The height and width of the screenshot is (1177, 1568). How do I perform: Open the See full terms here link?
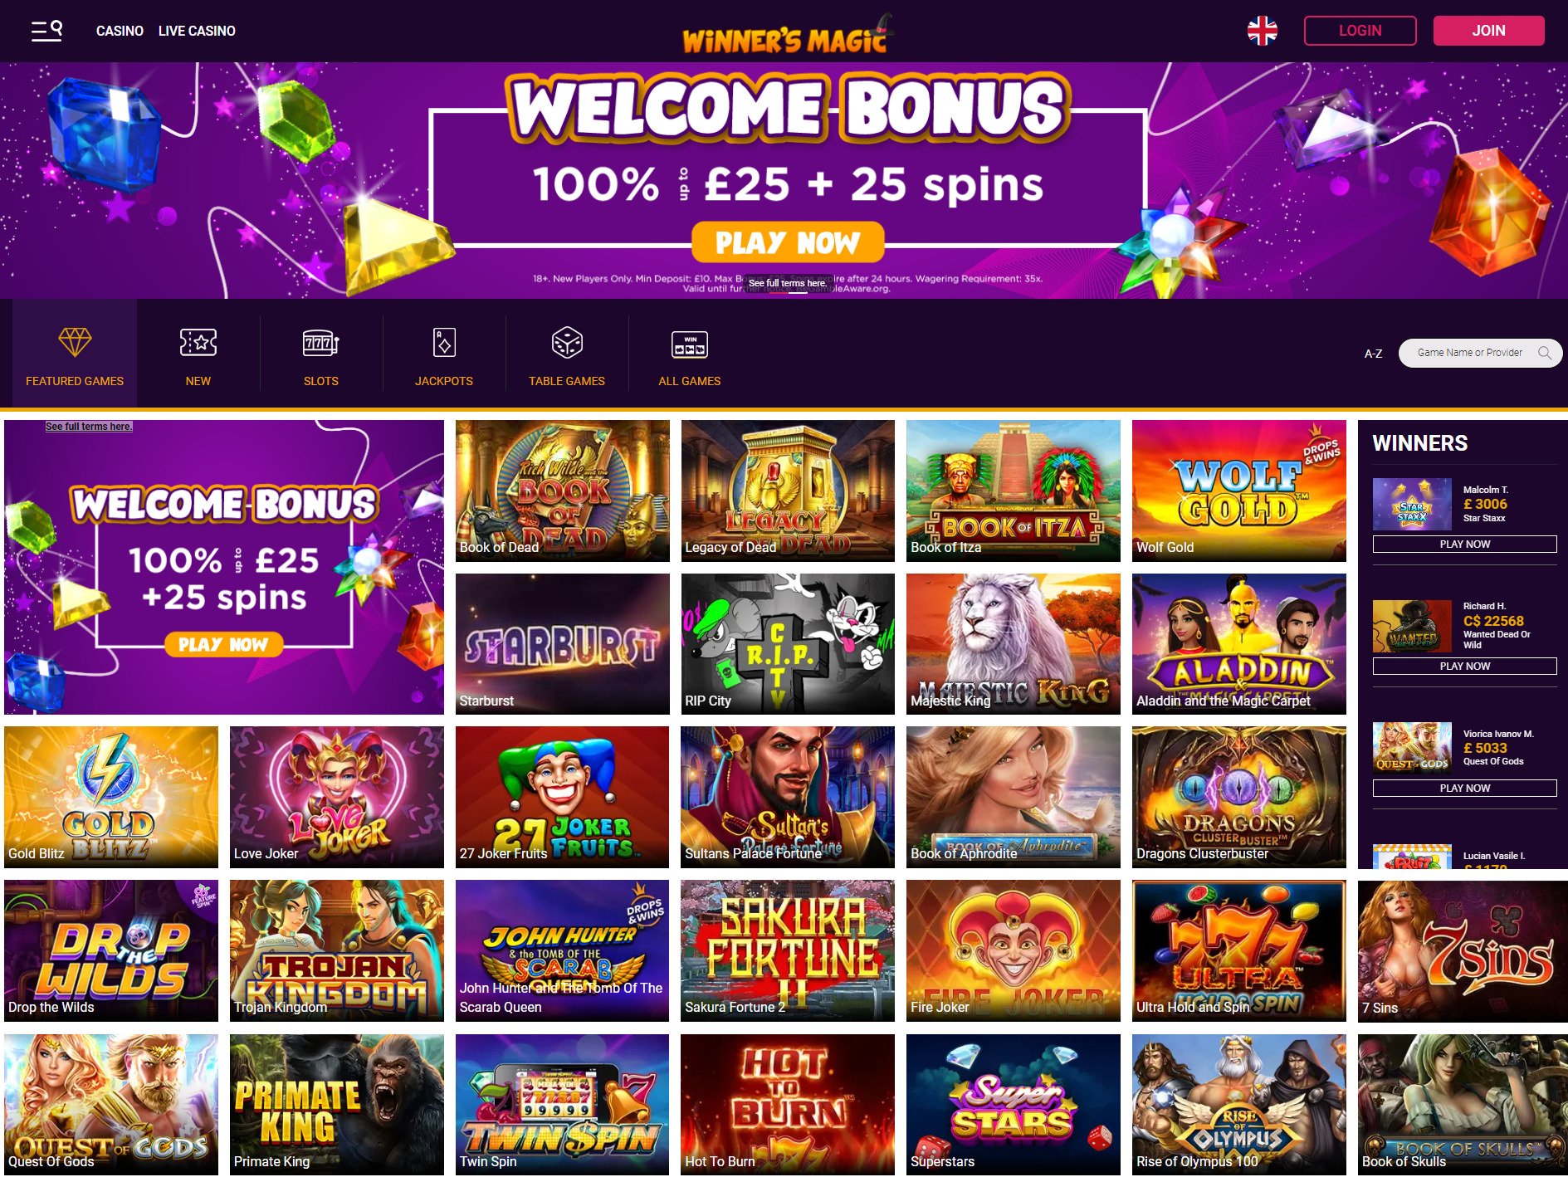pos(89,427)
